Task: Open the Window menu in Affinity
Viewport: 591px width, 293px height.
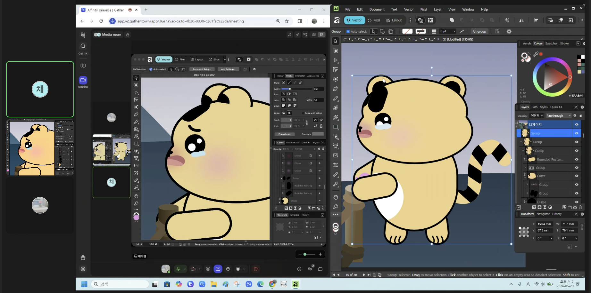Action: (x=468, y=9)
